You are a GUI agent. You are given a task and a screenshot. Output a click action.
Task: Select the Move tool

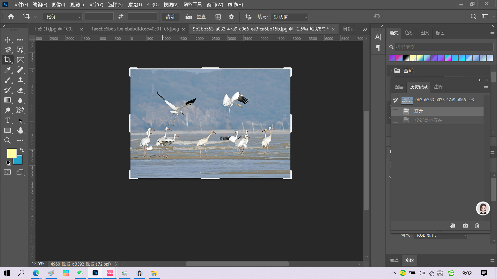point(7,40)
